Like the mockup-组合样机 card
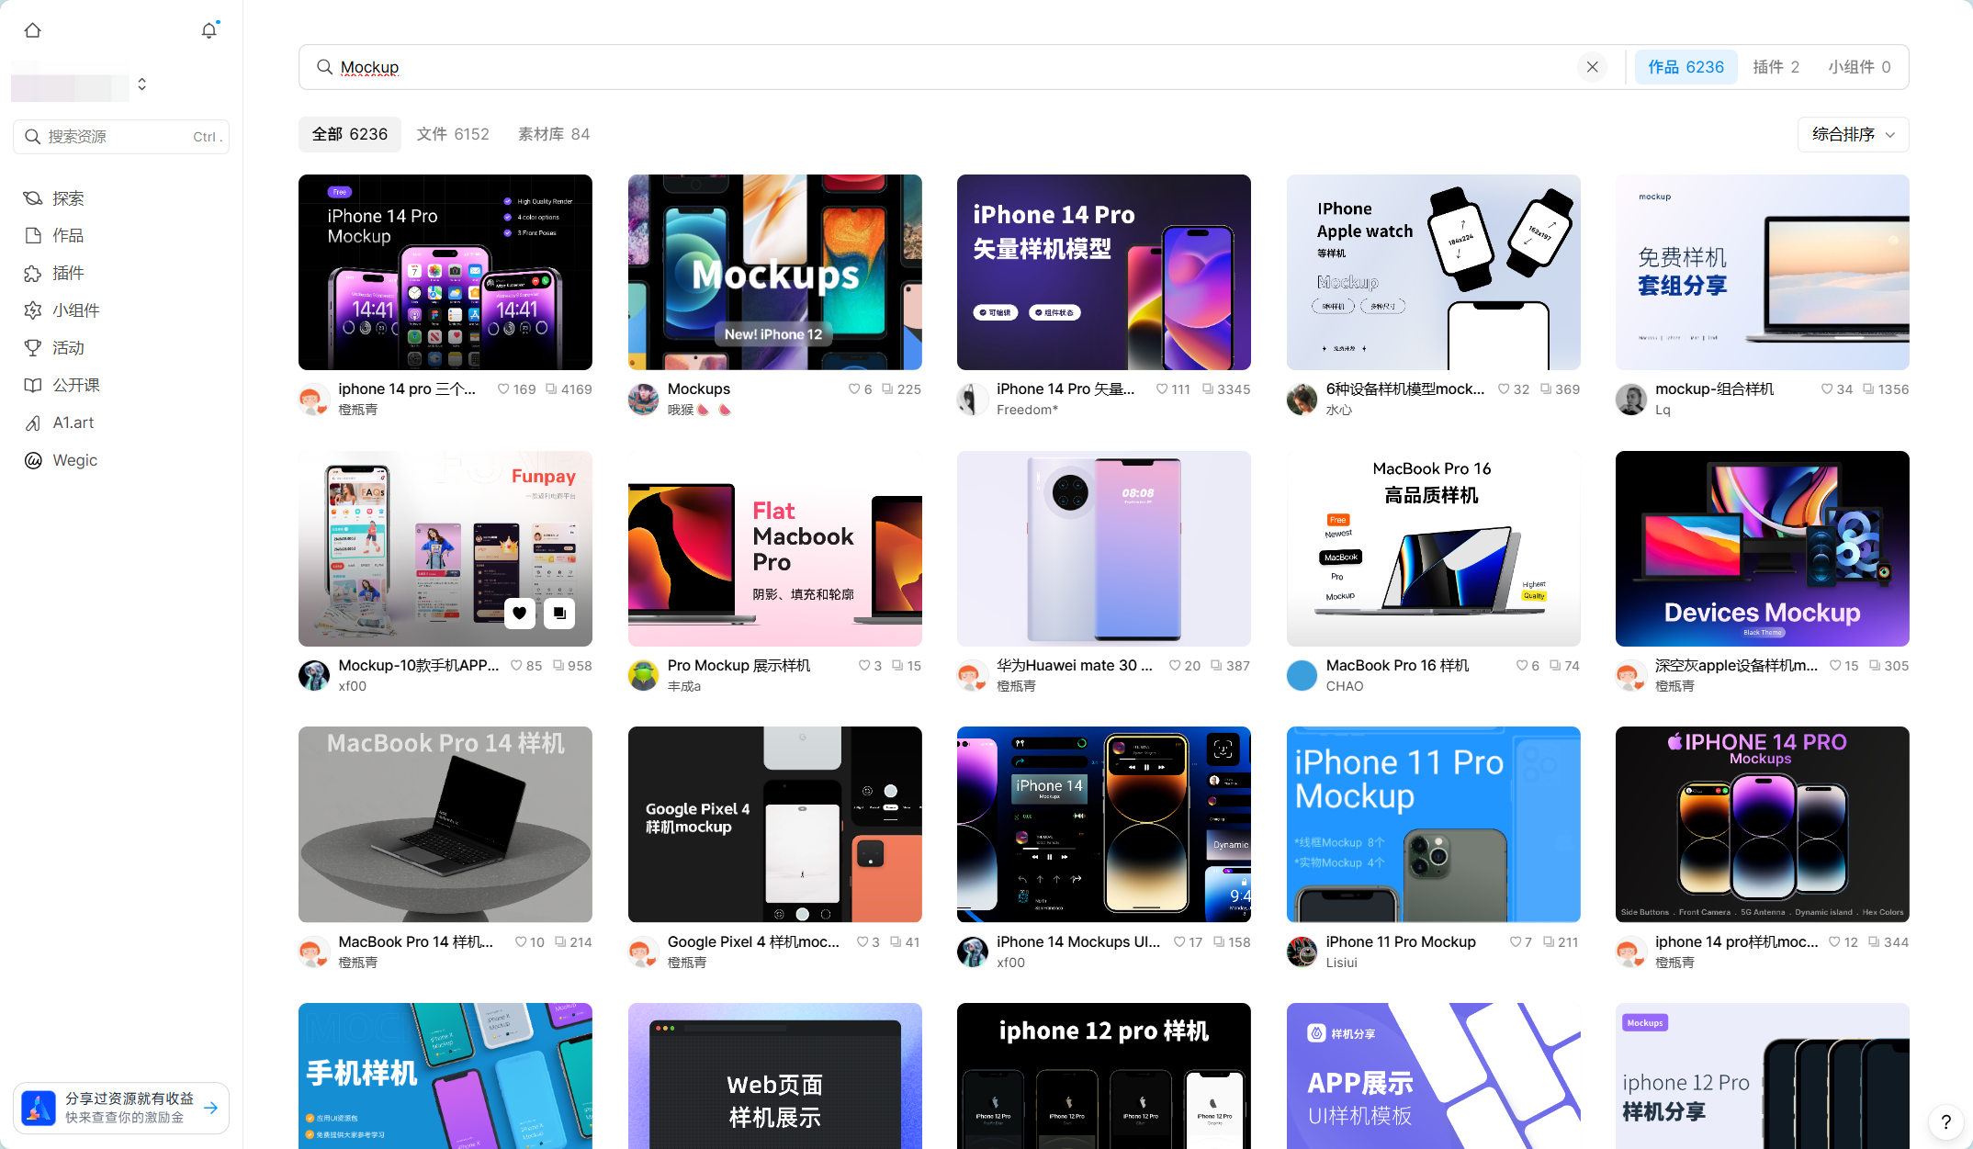Image resolution: width=1973 pixels, height=1149 pixels. pos(1827,389)
